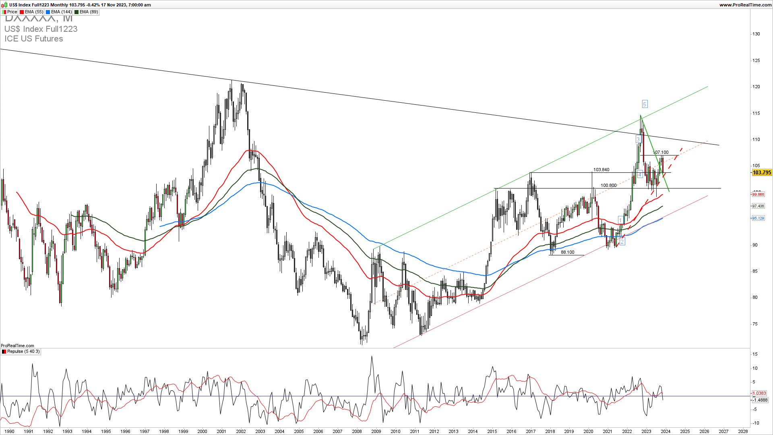Select the 103.840 horizontal level label

click(601, 170)
